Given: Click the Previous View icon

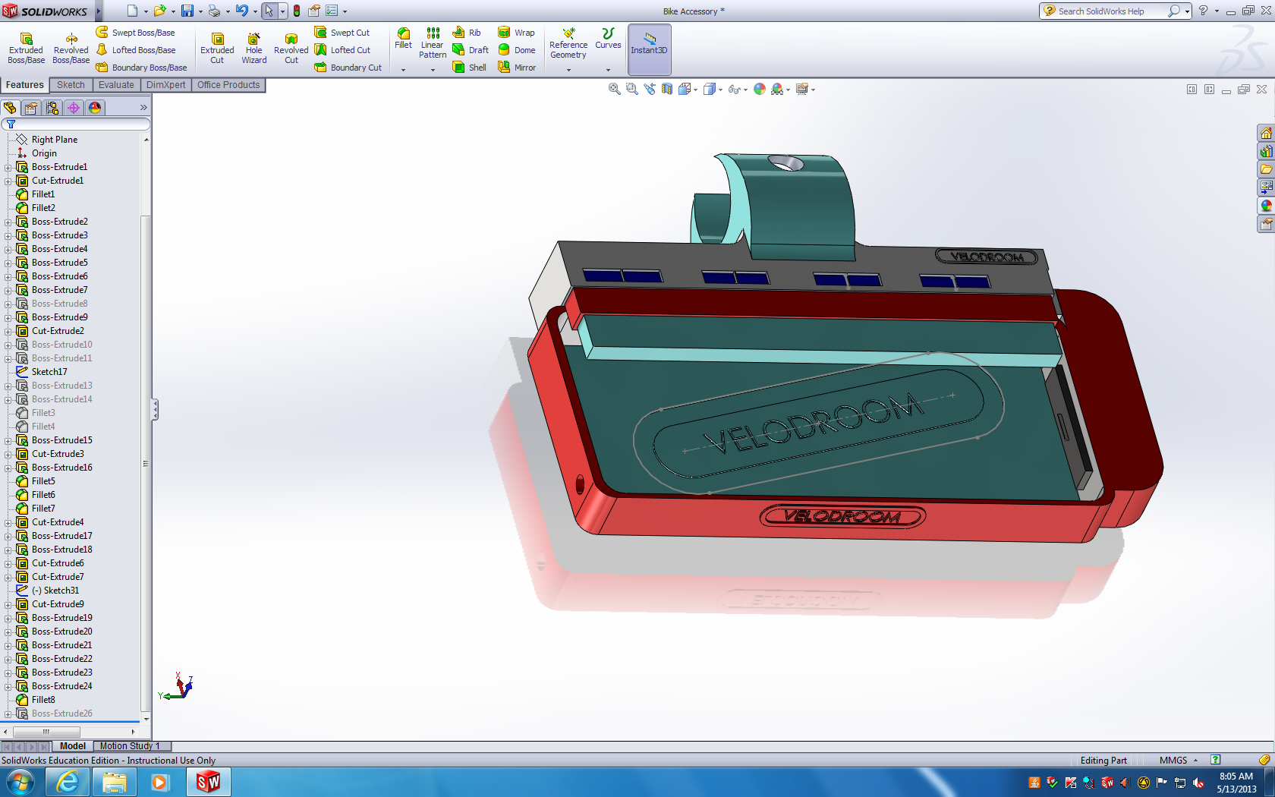Looking at the screenshot, I should (x=650, y=89).
